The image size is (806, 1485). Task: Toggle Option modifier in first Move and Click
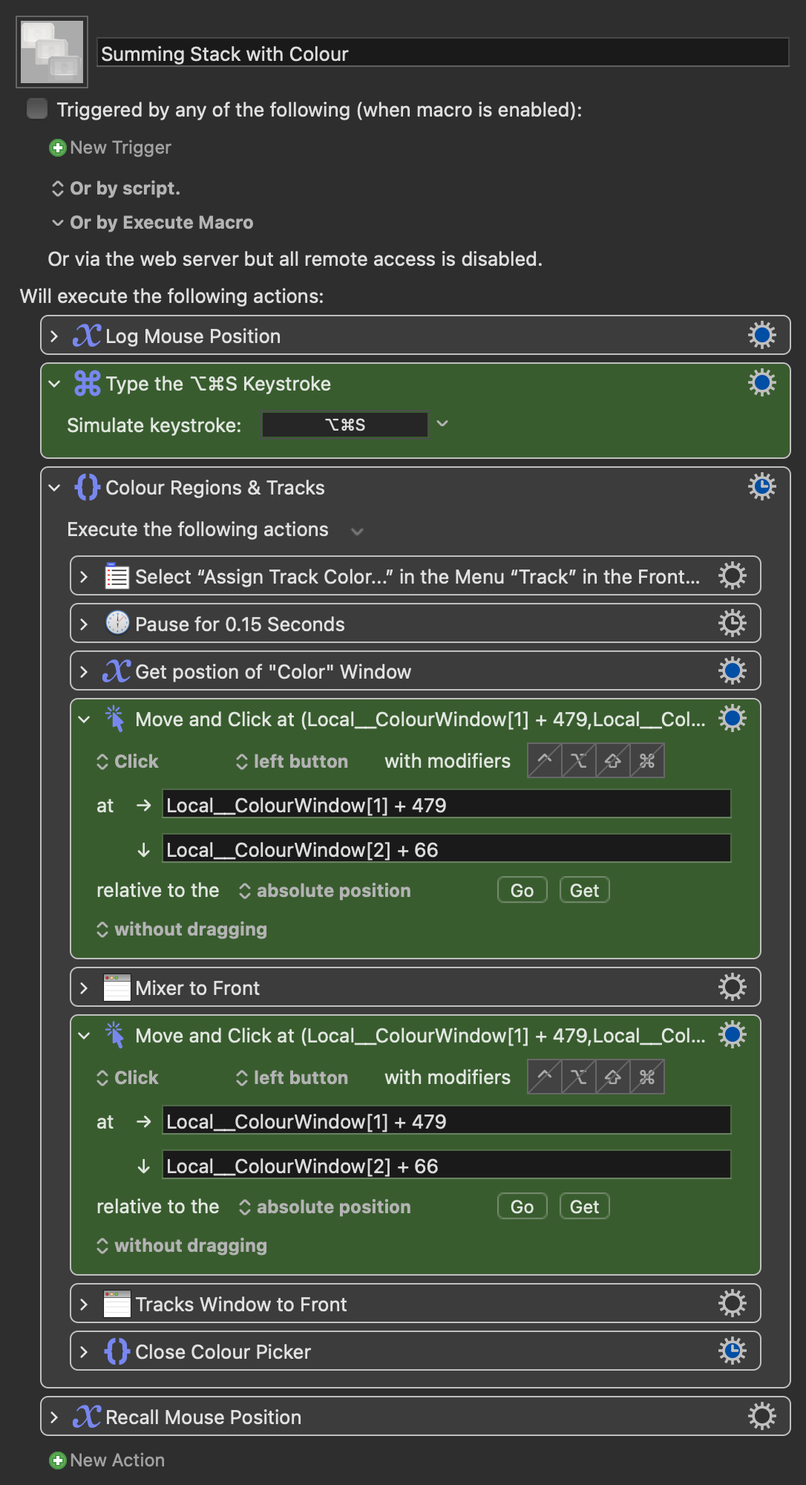(x=579, y=761)
